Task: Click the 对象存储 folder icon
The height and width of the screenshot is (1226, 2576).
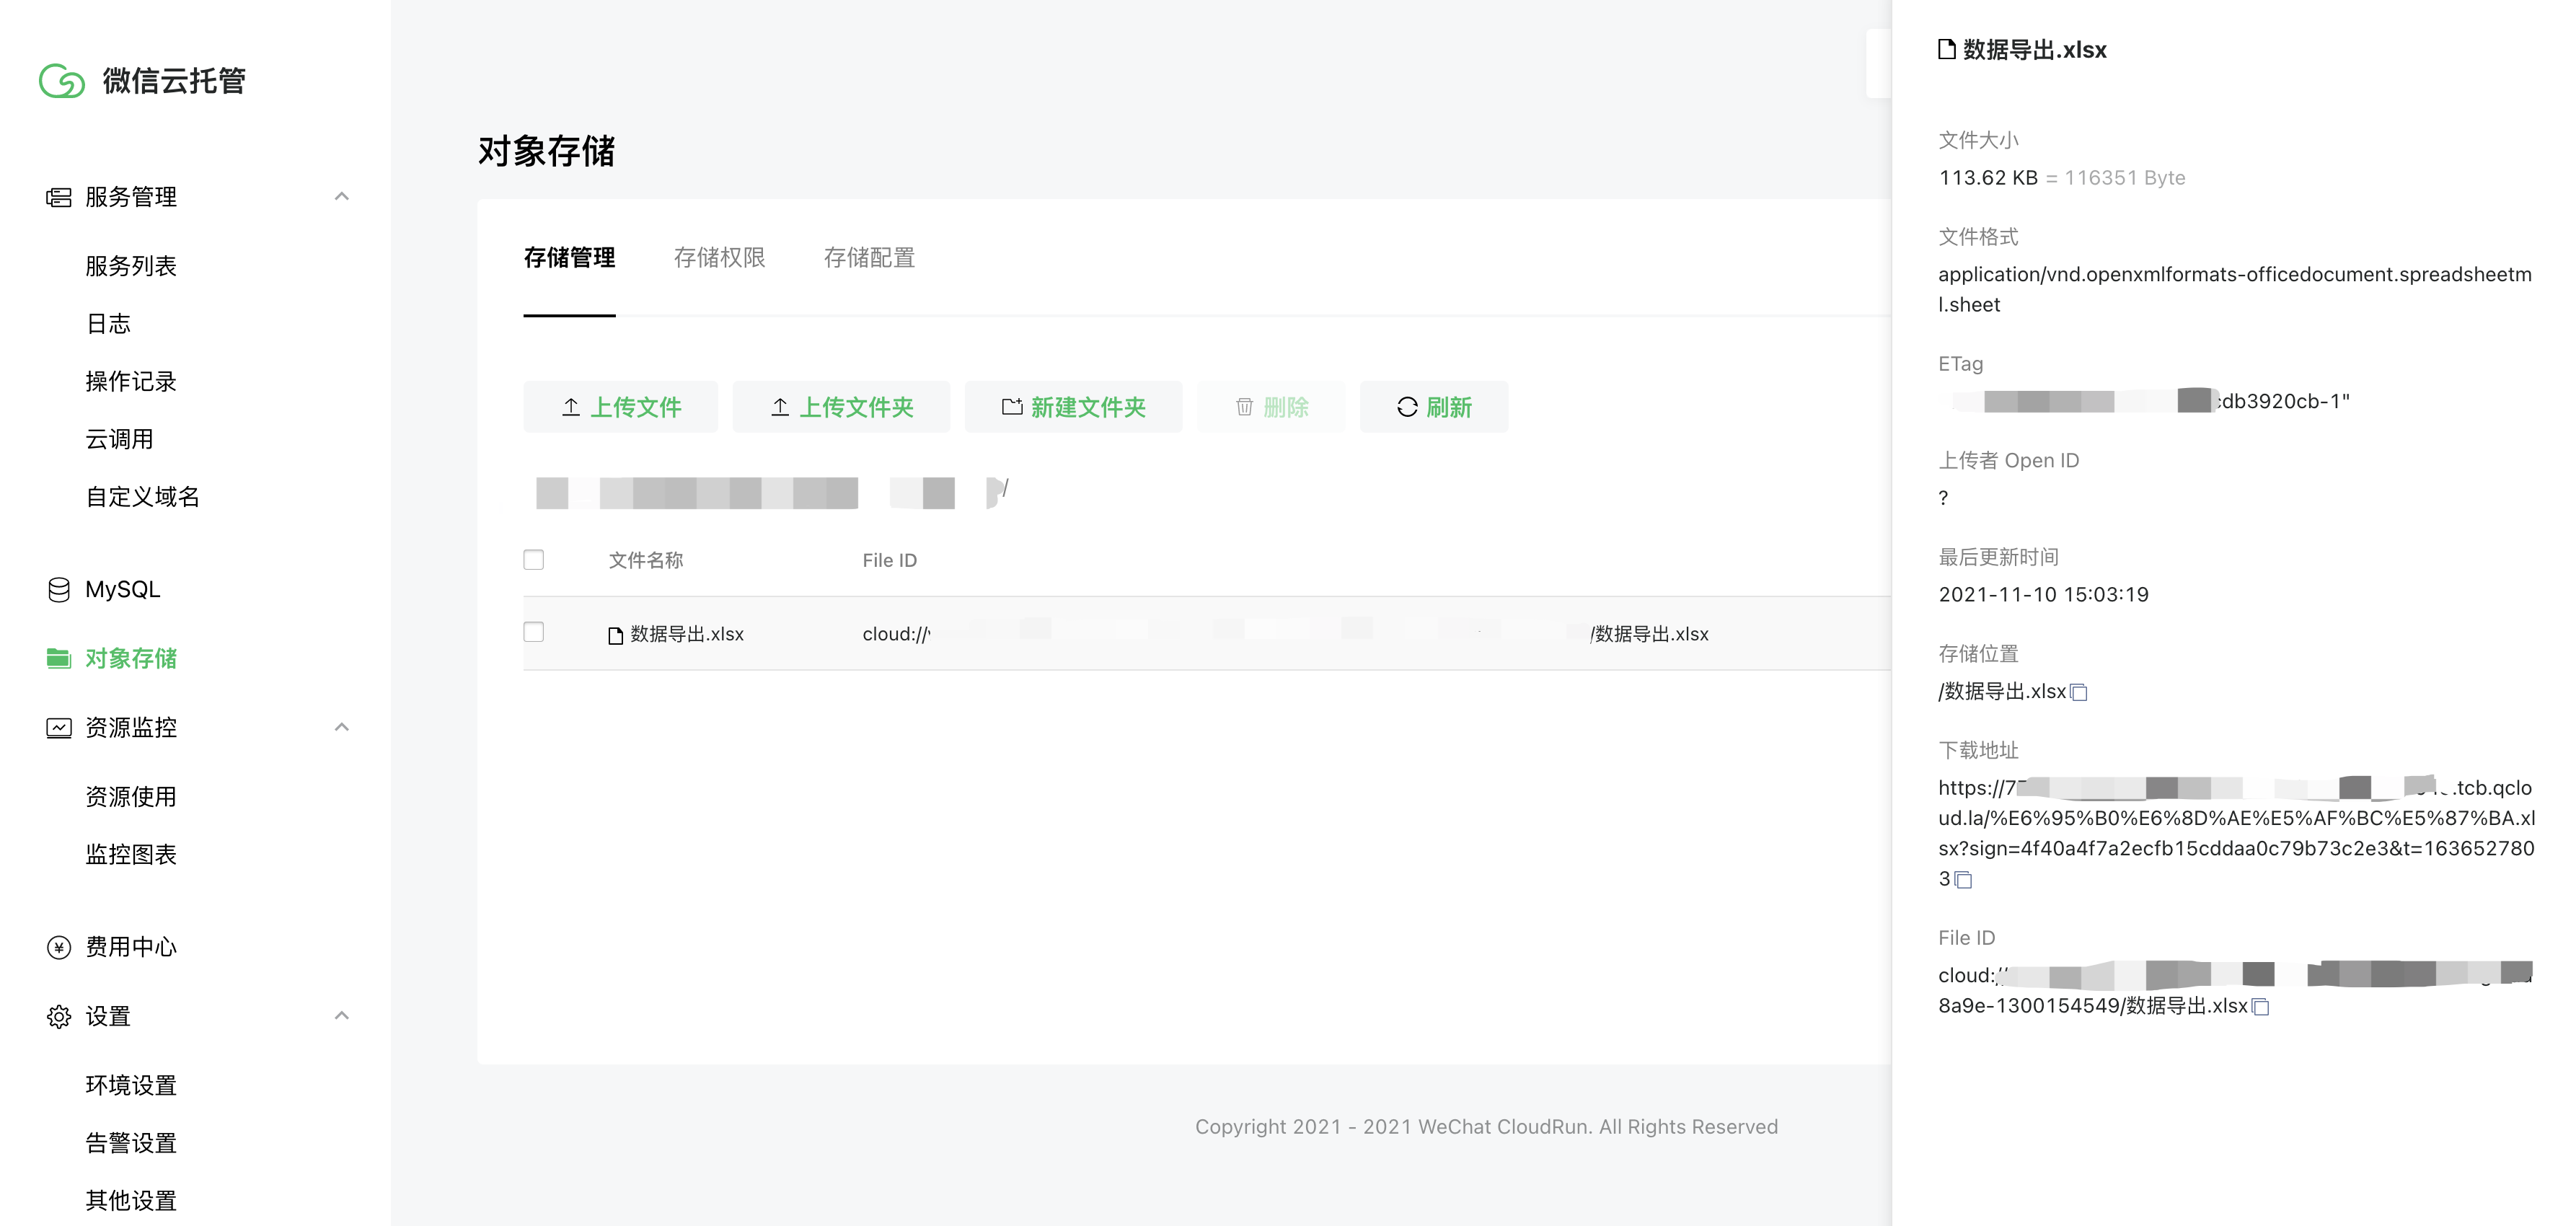Action: pyautogui.click(x=59, y=658)
